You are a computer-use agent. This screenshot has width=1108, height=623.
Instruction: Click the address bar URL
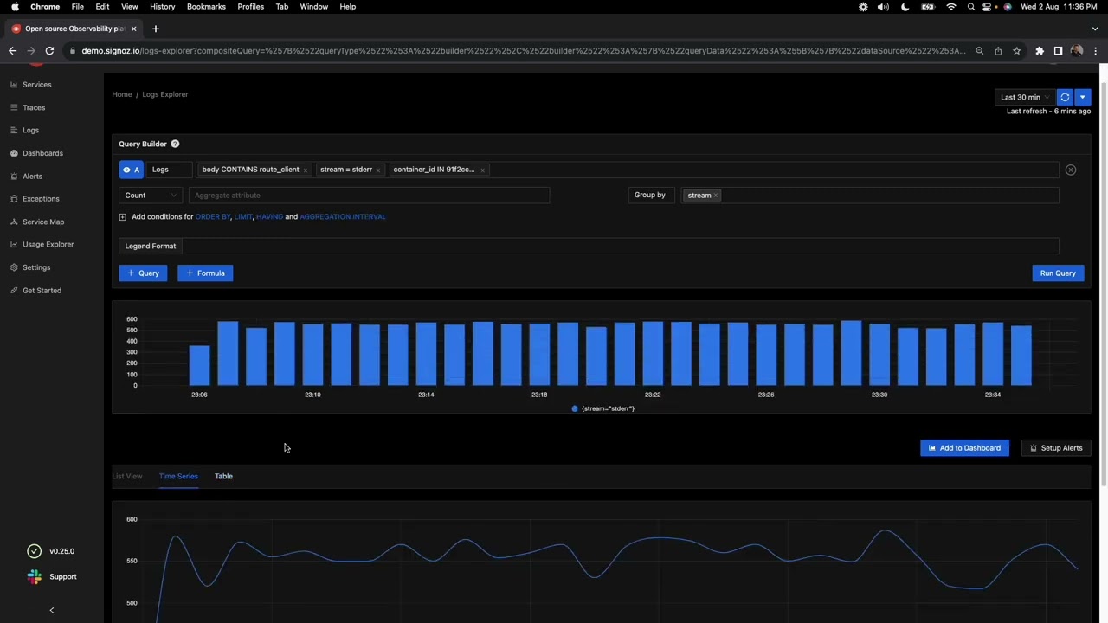pyautogui.click(x=523, y=51)
